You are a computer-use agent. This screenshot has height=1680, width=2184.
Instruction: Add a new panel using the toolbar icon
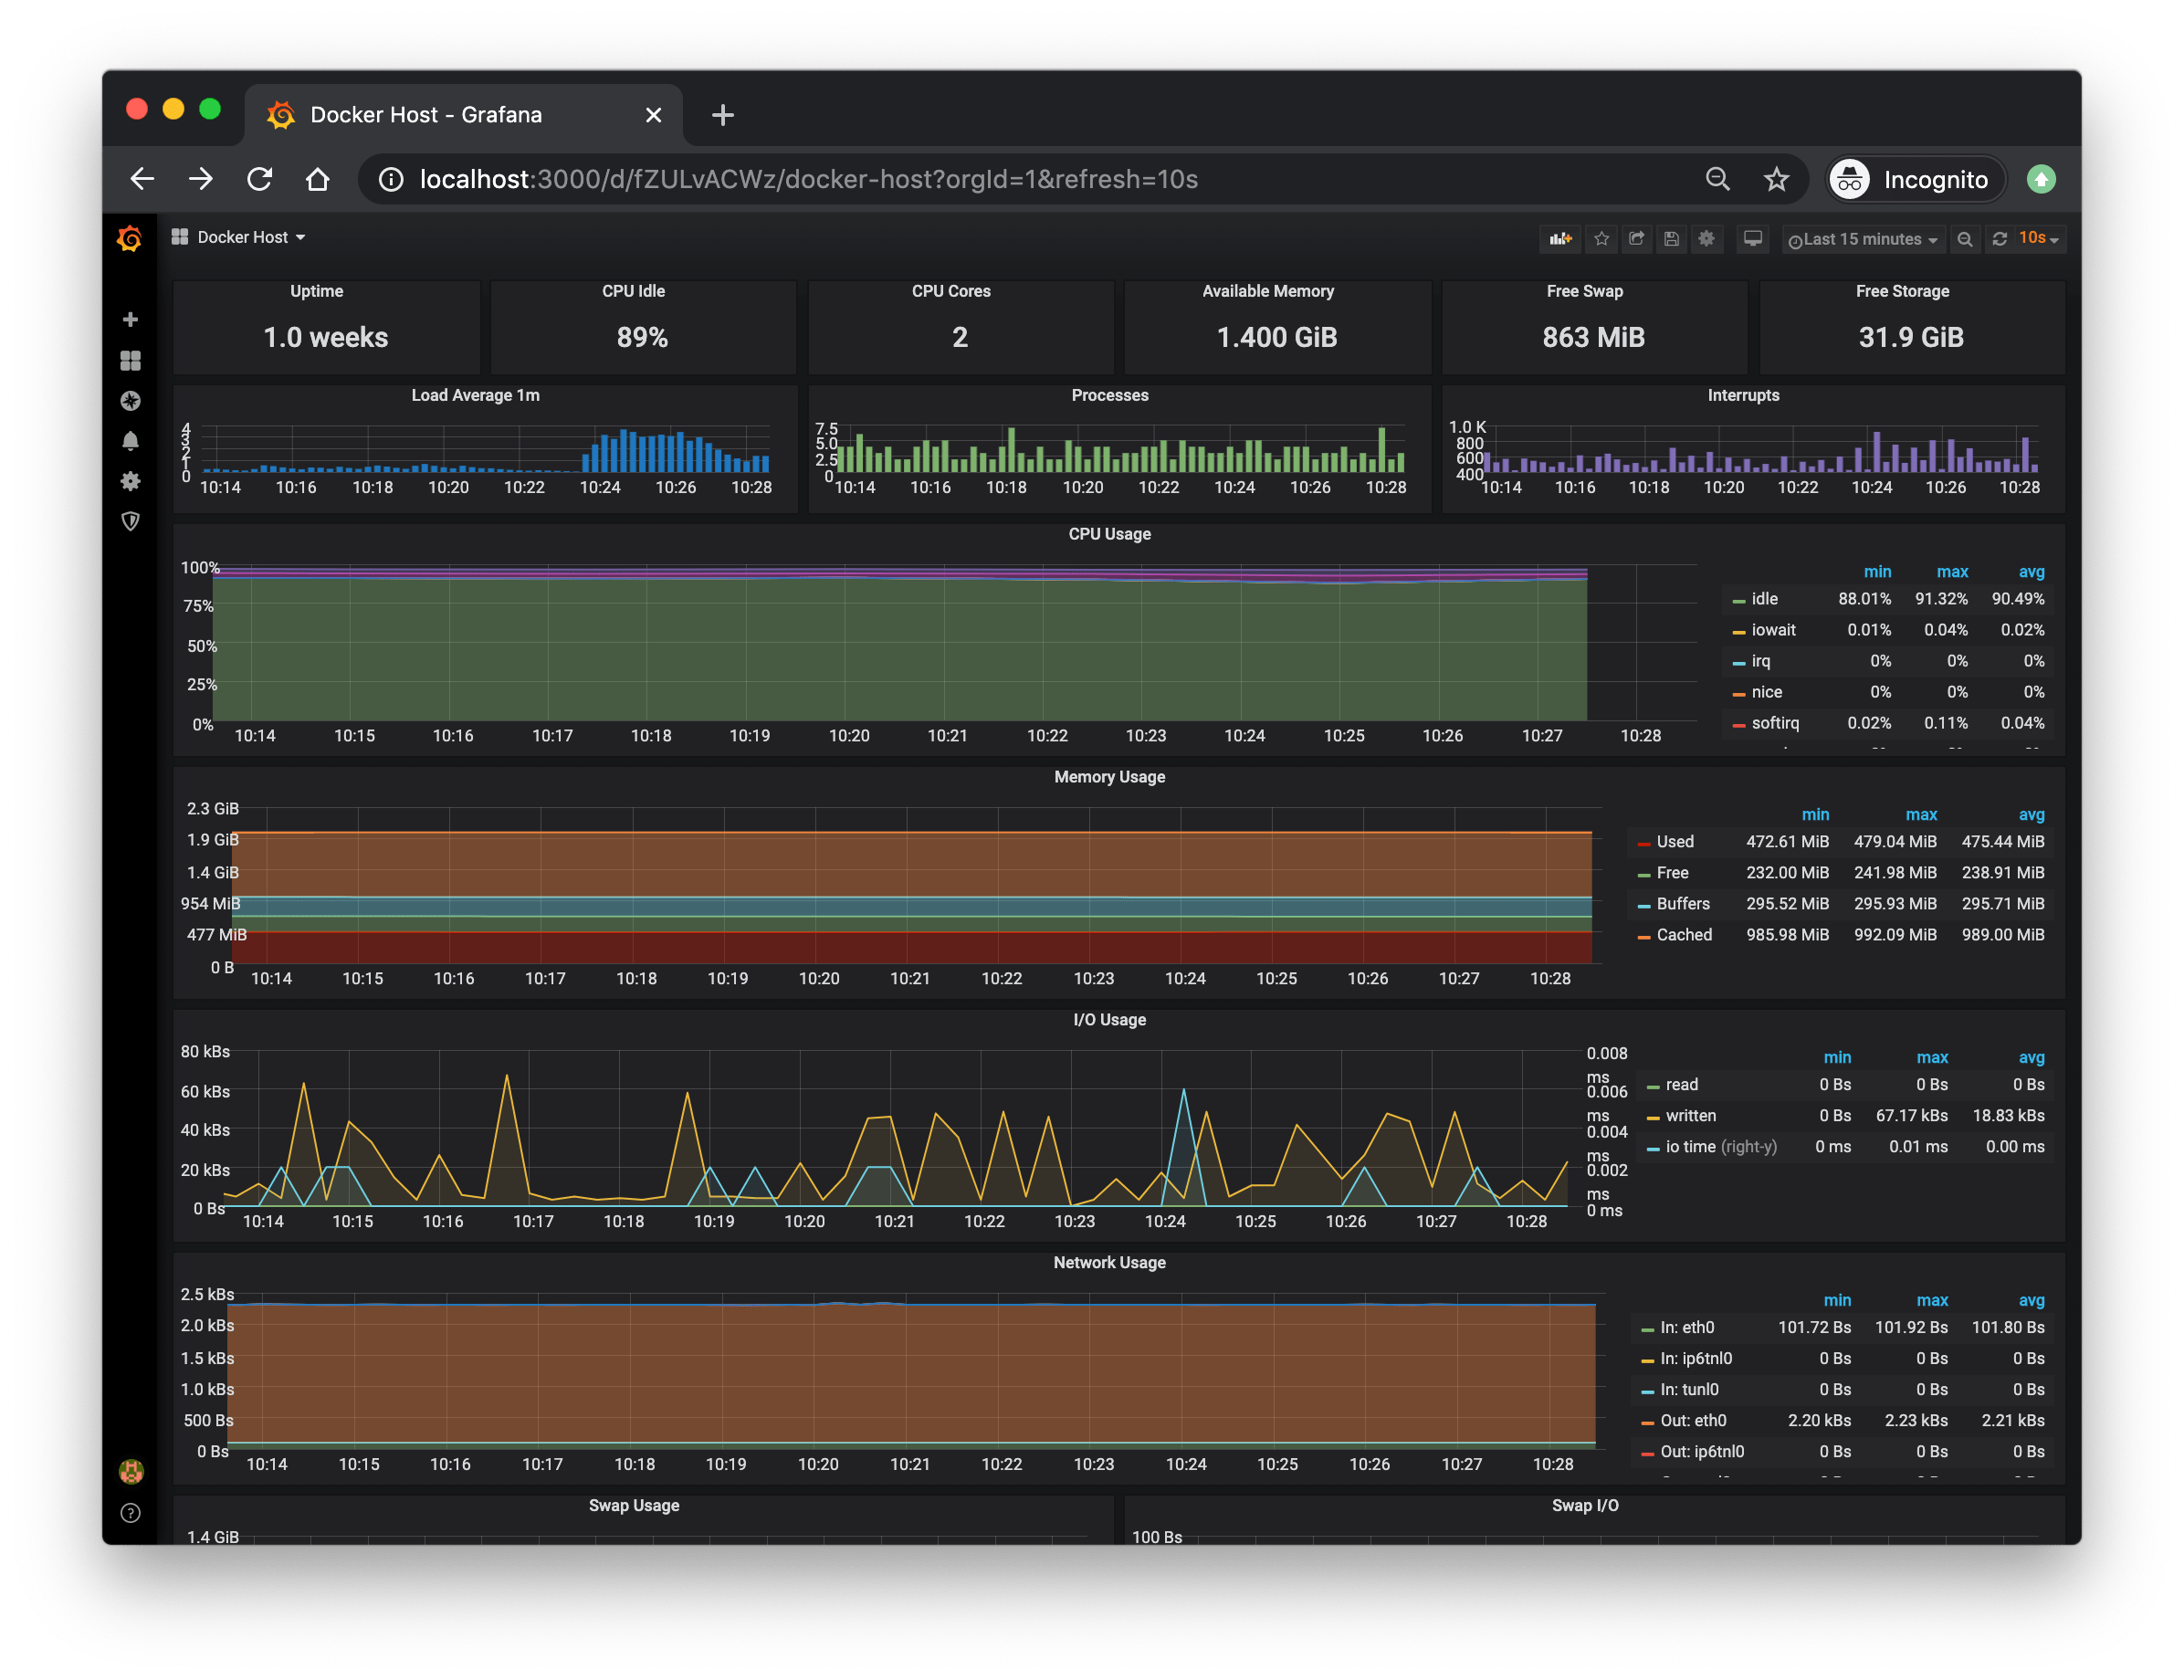pos(1560,238)
